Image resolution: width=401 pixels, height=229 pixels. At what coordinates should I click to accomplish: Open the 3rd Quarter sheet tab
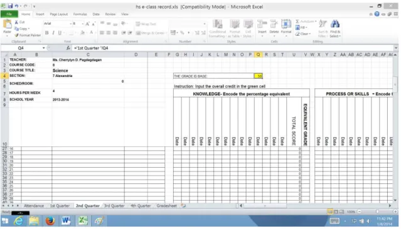tap(114, 206)
